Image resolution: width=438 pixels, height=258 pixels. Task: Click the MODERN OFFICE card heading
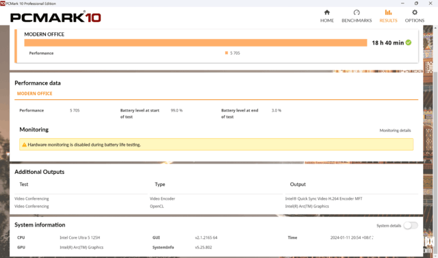(x=44, y=34)
